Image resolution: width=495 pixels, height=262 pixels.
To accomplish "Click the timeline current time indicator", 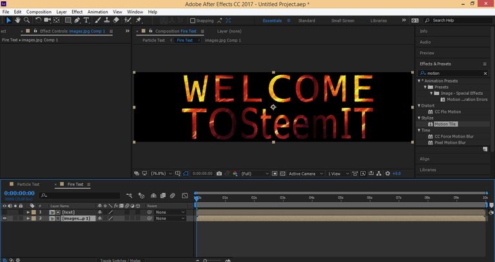I will coord(197,198).
